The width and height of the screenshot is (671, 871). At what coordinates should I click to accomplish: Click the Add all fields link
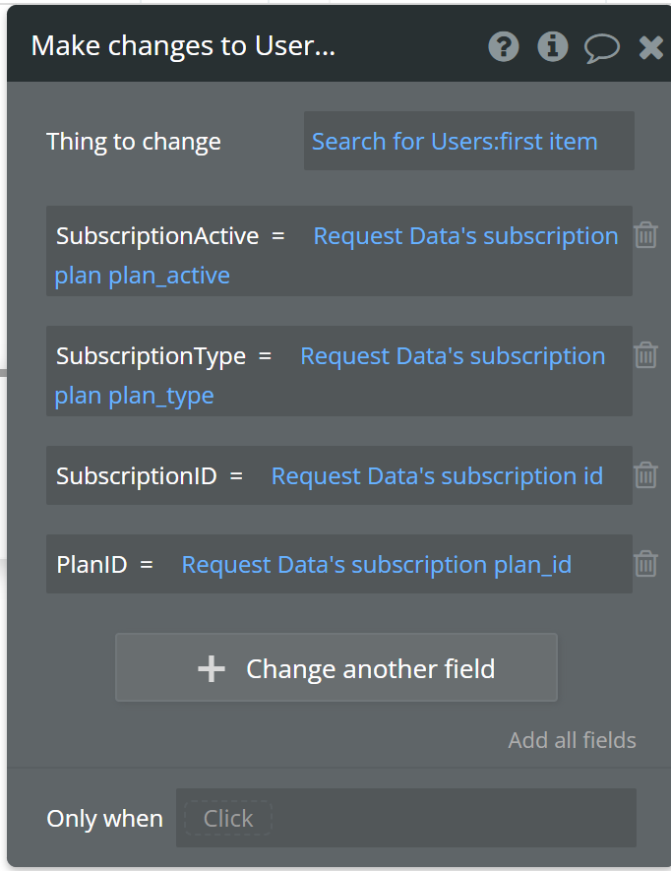573,740
